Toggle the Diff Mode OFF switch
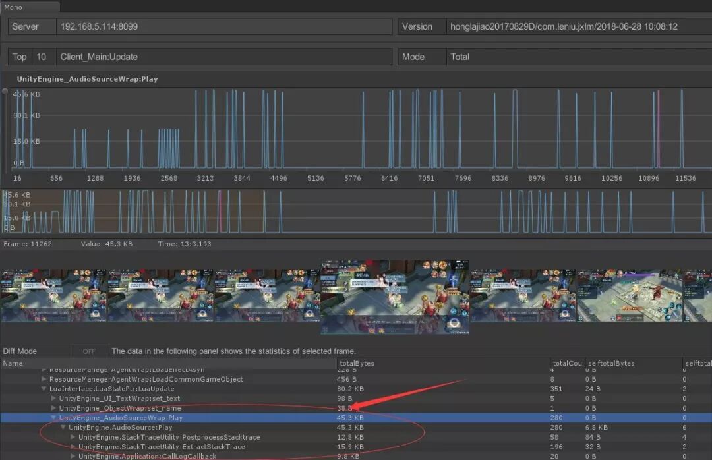The image size is (712, 460). point(90,351)
